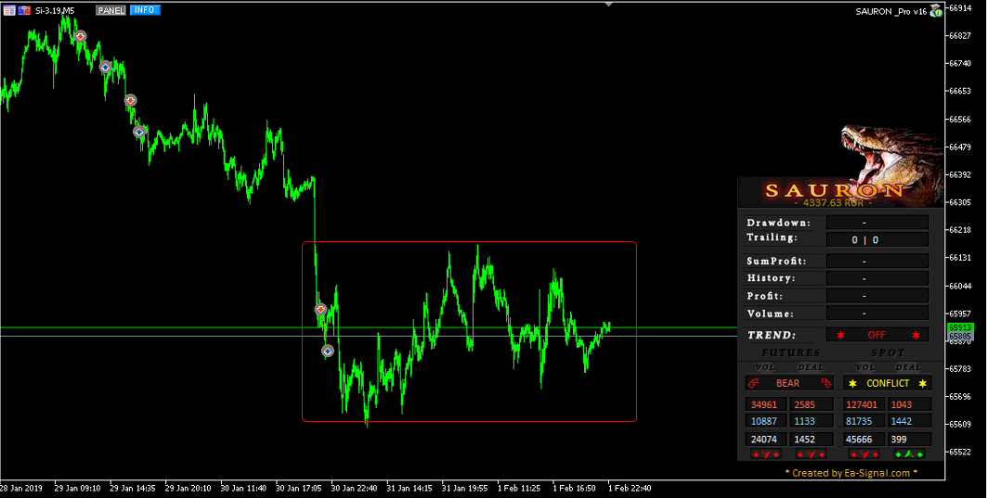Click the Volume value field
Viewport: 987px width, 498px height.
pyautogui.click(x=878, y=313)
